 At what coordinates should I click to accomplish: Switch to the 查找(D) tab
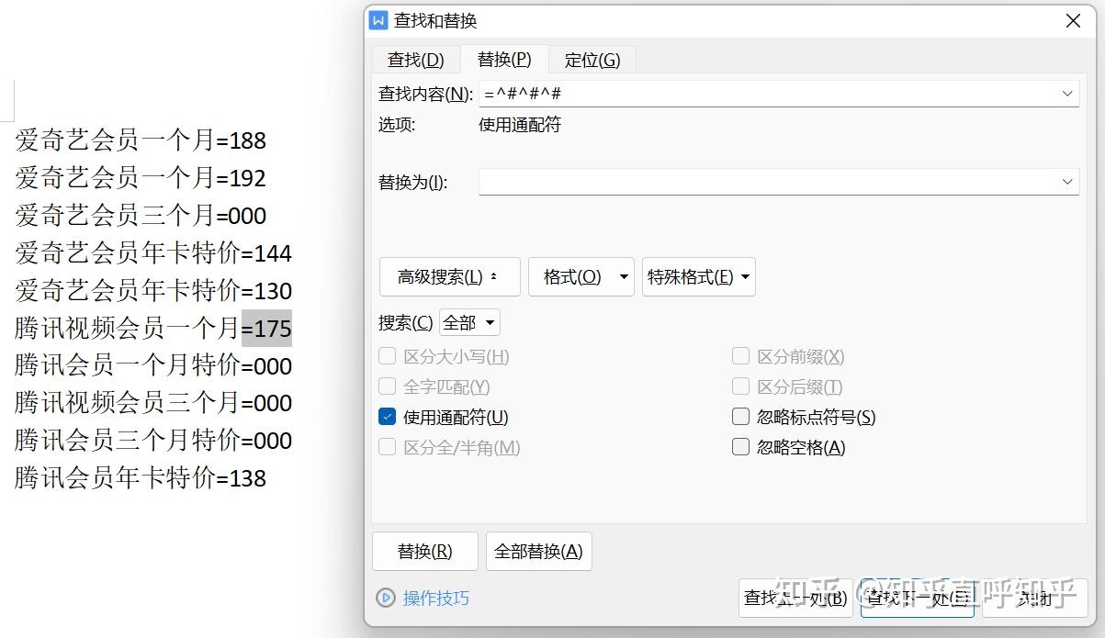[416, 60]
